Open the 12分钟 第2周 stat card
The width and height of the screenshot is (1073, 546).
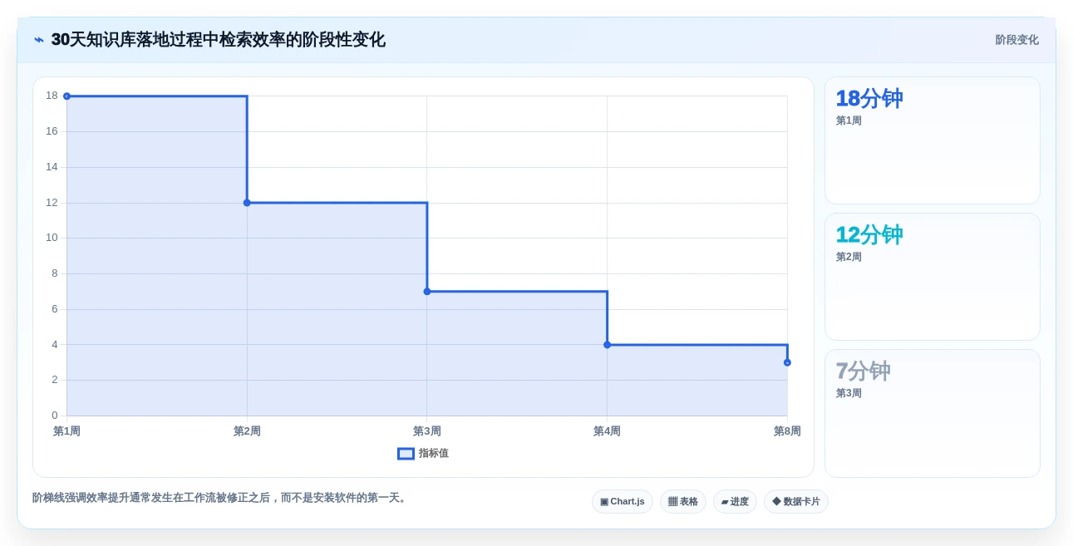coord(933,277)
